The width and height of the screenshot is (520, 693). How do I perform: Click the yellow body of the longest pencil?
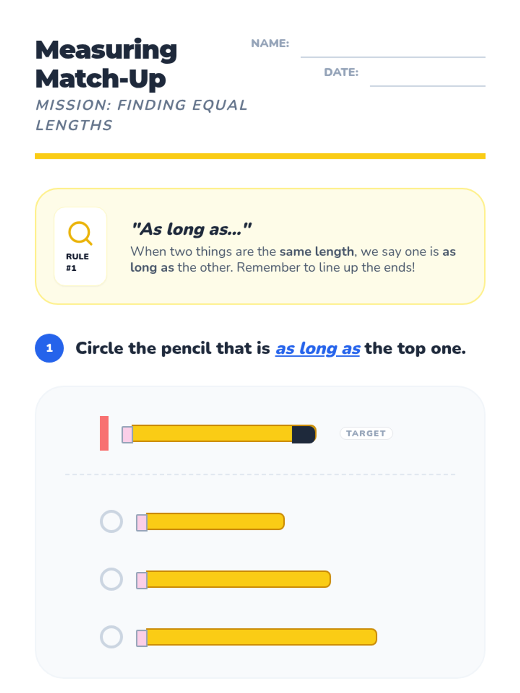(x=261, y=637)
